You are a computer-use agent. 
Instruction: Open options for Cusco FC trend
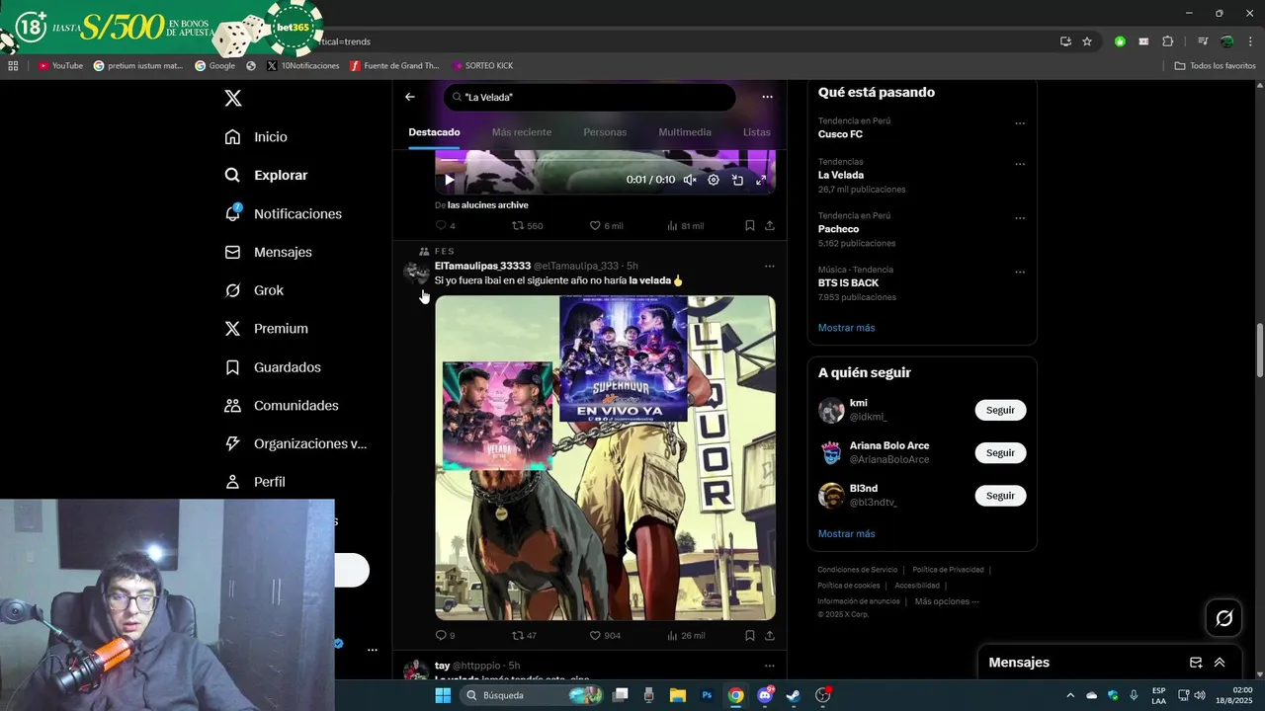1020,123
